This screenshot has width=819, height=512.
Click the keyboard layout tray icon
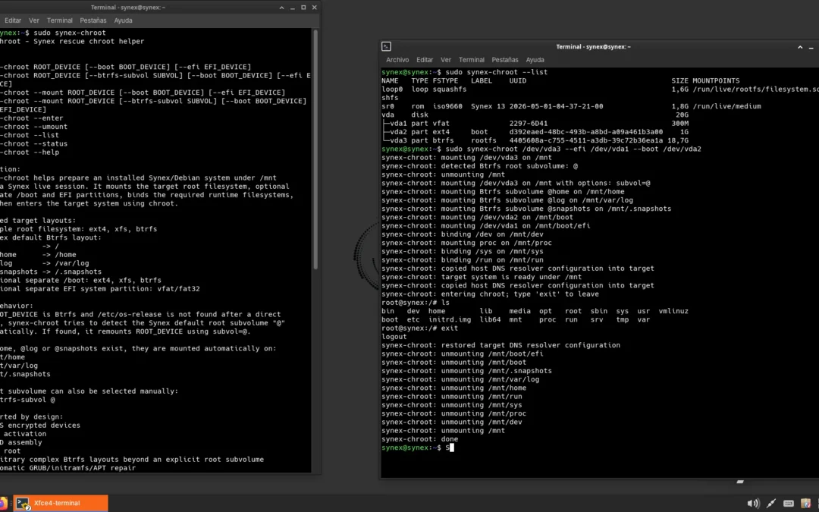(789, 503)
